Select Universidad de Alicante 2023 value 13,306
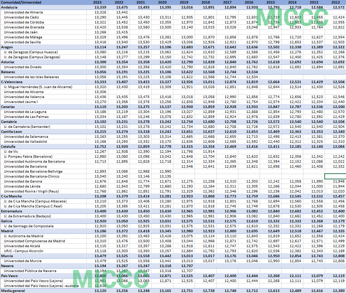The width and height of the screenshot is (346, 293). coord(101,92)
